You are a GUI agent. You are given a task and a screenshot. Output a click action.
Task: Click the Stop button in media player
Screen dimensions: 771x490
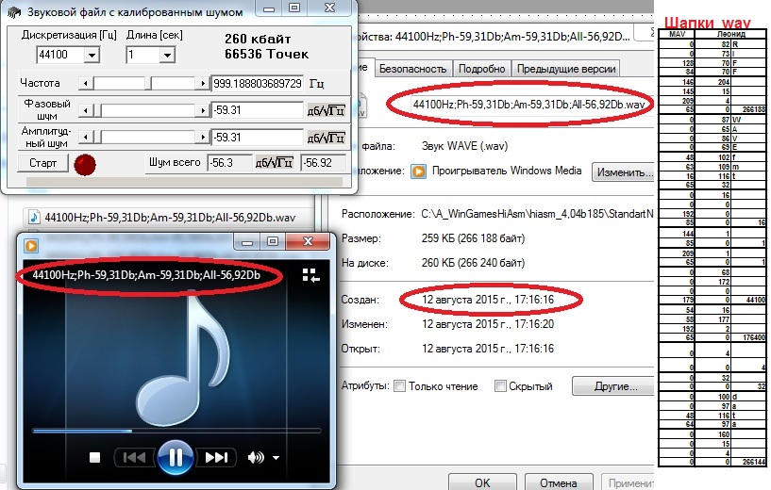click(x=94, y=458)
